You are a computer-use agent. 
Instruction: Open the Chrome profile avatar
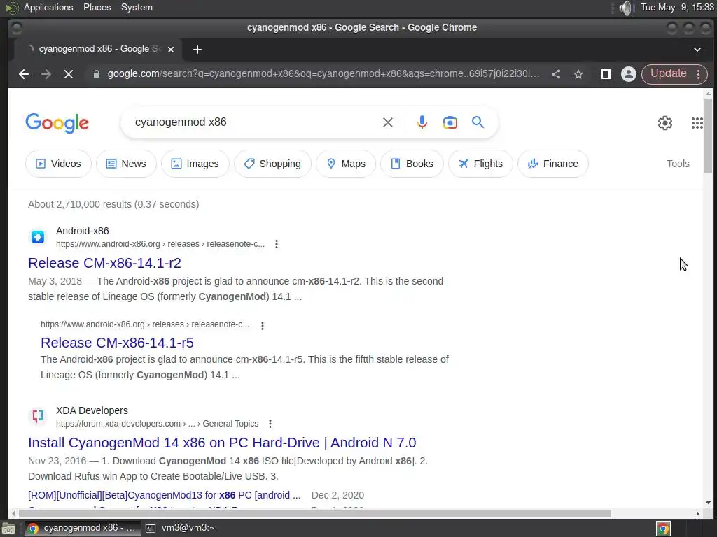[x=628, y=74]
